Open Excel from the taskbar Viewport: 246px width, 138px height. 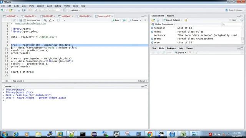(183, 134)
